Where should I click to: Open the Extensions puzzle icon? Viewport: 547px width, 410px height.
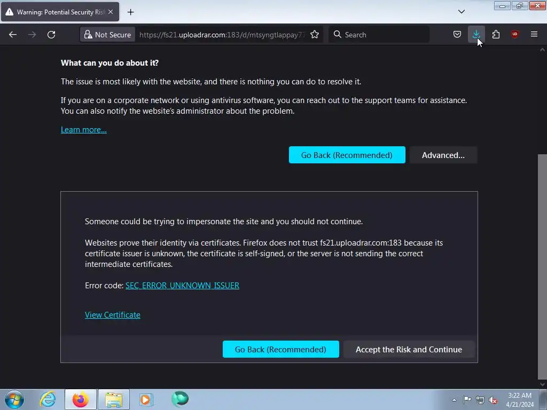(x=496, y=34)
